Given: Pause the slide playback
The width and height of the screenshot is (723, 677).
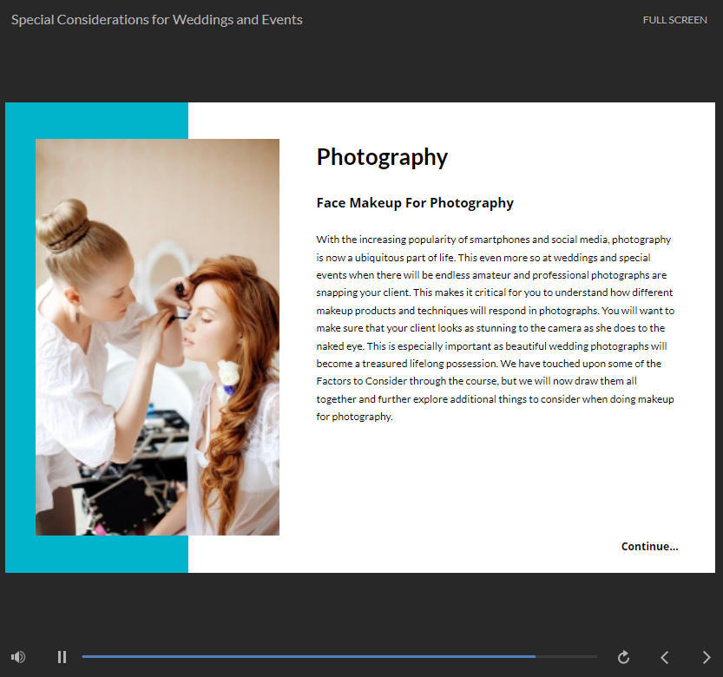Looking at the screenshot, I should pos(62,657).
